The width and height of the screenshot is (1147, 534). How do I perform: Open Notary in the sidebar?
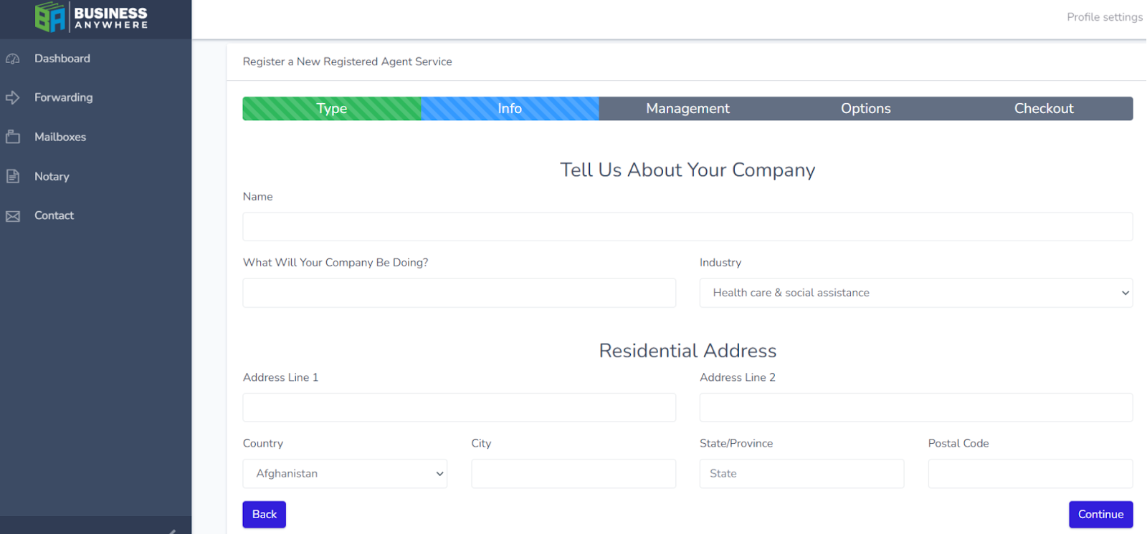coord(52,176)
